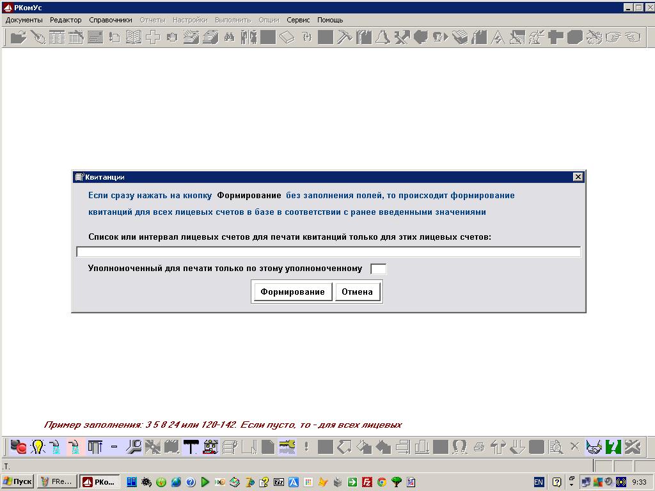Click the handshake icon in bottom toolbar
This screenshot has height=491, width=655.
594,447
